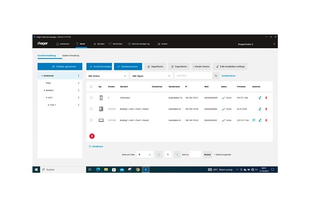Open the Alle Typen dropdown
The width and height of the screenshot is (310, 207).
150,76
